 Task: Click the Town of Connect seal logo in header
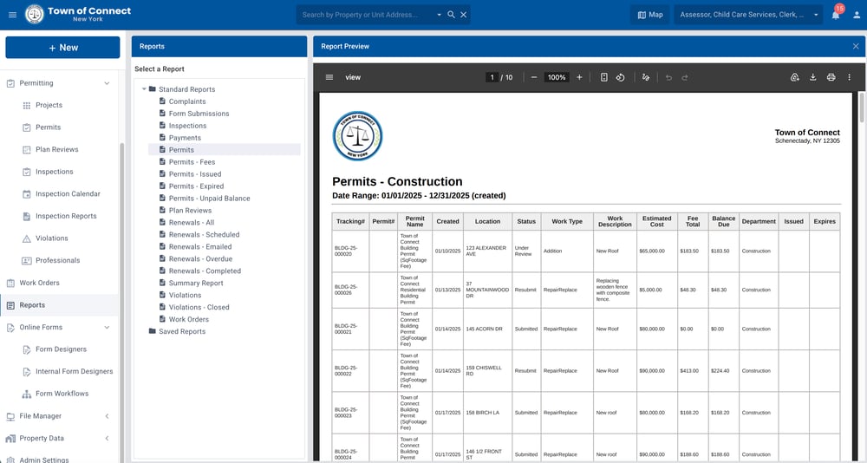coord(35,15)
